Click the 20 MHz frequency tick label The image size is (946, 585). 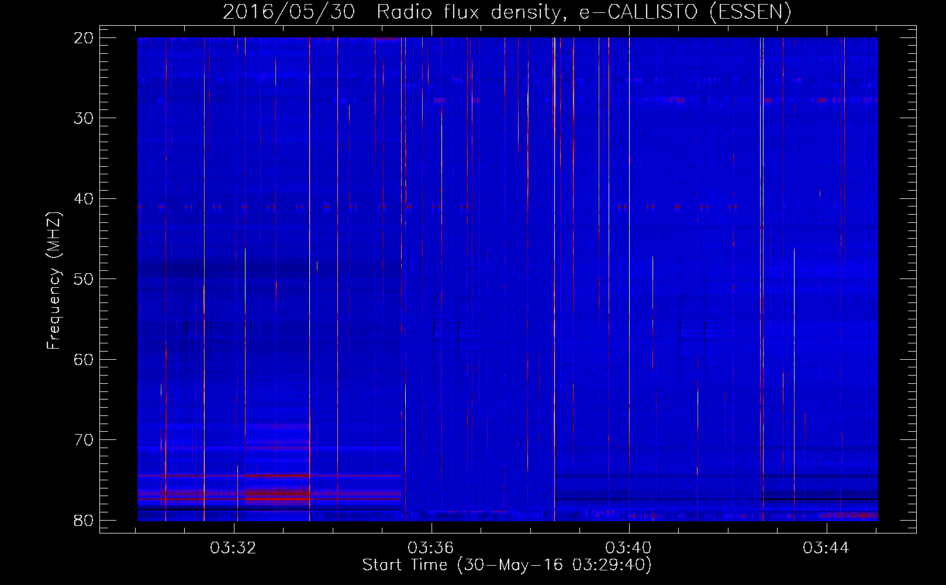(84, 38)
